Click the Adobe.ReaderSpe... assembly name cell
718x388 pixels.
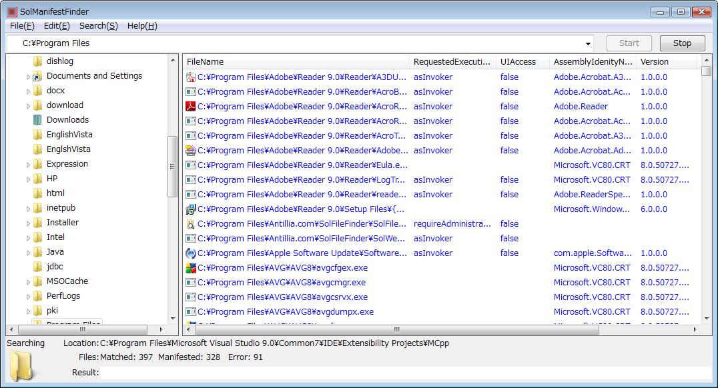[592, 195]
